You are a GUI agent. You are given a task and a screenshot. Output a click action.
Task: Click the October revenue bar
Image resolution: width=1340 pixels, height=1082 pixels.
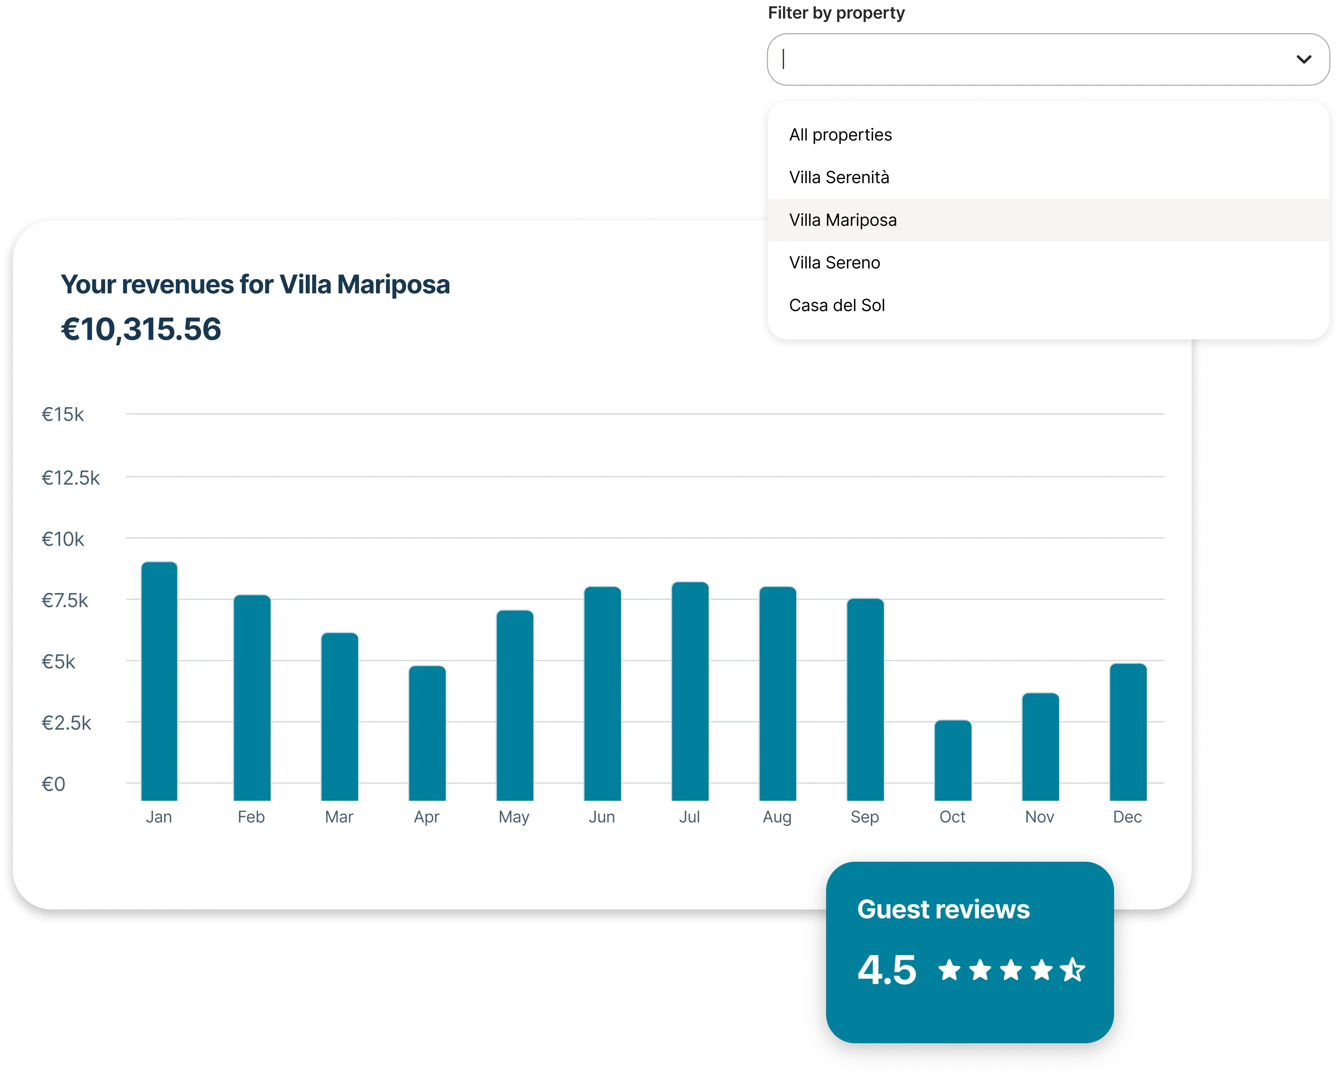(x=953, y=760)
